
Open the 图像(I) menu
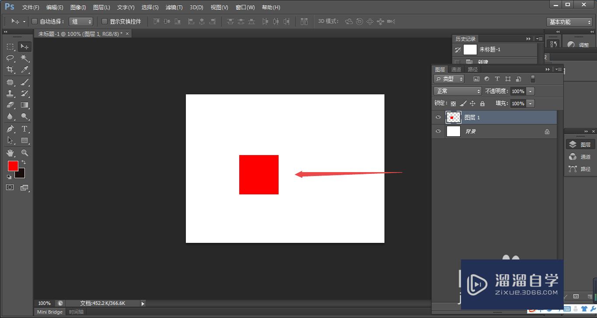tap(78, 7)
